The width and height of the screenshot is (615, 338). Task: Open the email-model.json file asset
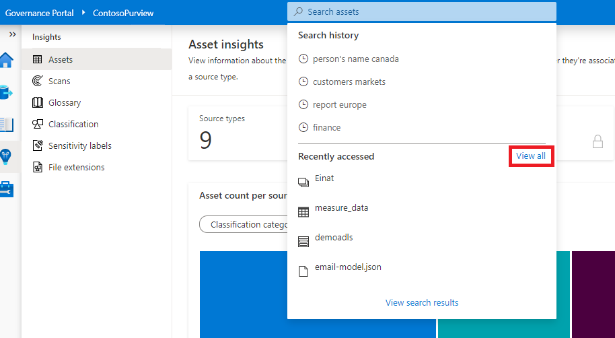point(348,267)
